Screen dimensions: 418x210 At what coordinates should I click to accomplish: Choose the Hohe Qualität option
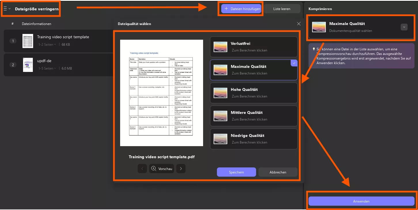click(x=254, y=93)
